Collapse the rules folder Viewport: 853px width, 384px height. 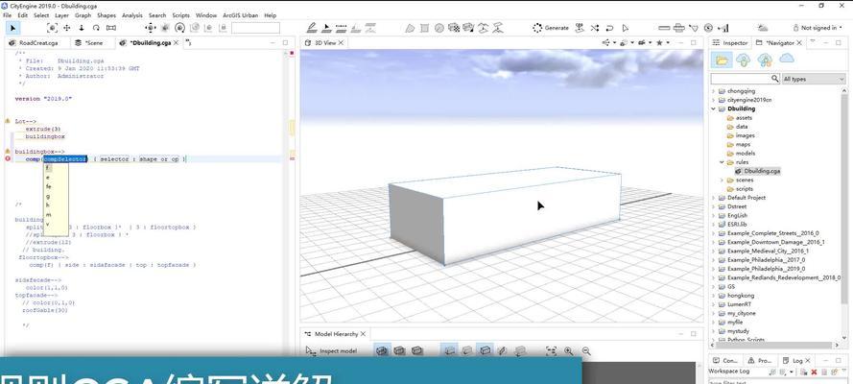723,162
